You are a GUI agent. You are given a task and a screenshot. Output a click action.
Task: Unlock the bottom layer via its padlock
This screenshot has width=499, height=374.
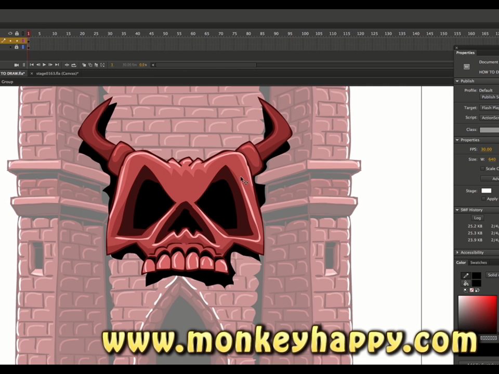point(17,47)
